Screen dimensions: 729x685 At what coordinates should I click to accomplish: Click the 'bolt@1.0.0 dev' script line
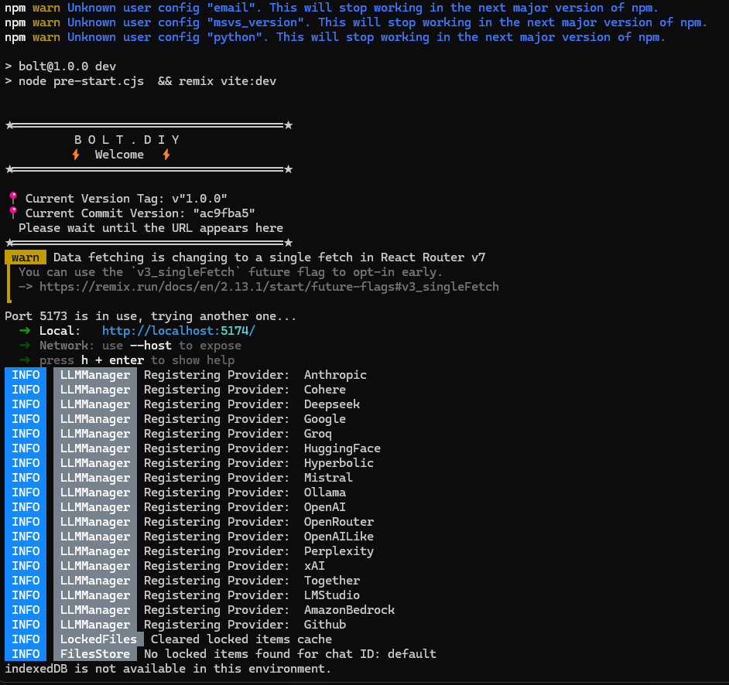tap(67, 66)
